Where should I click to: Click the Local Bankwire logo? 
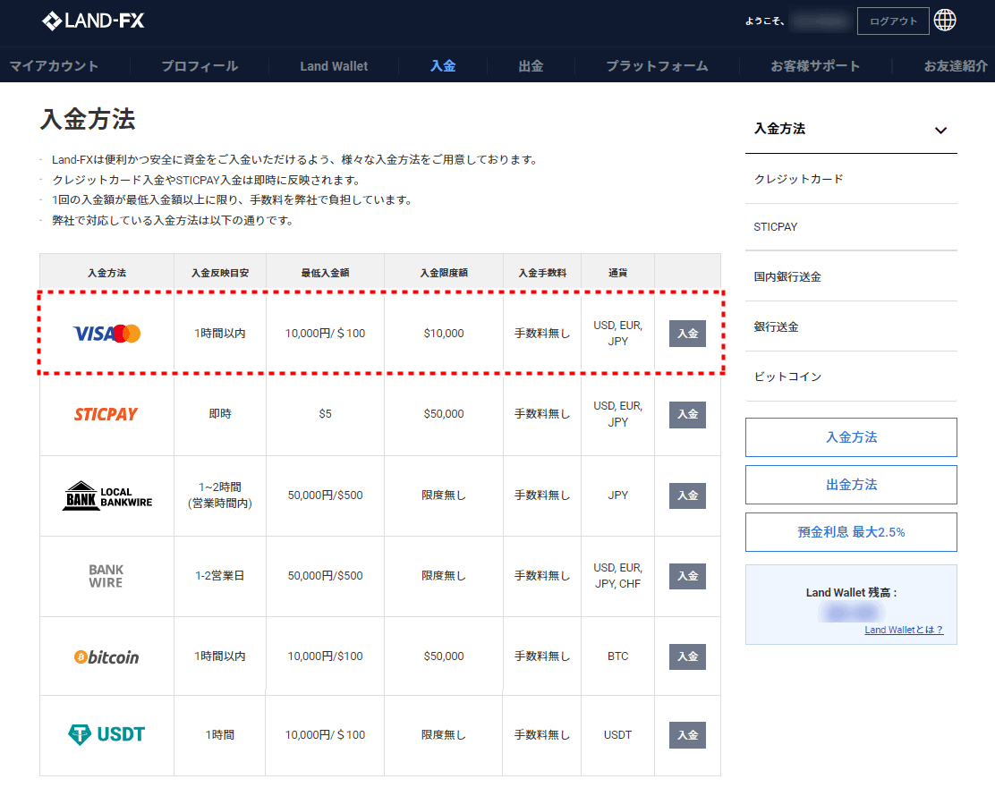pyautogui.click(x=106, y=495)
